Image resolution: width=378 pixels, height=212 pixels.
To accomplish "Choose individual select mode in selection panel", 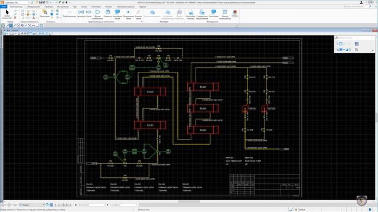I will coord(338,44).
